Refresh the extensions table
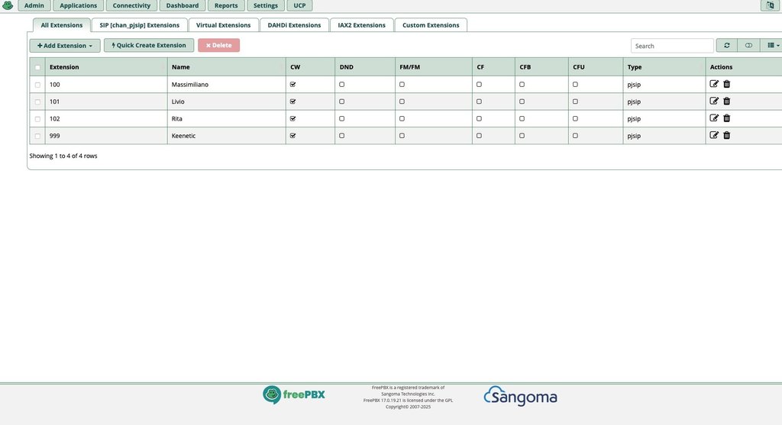782x425 pixels. [x=727, y=45]
